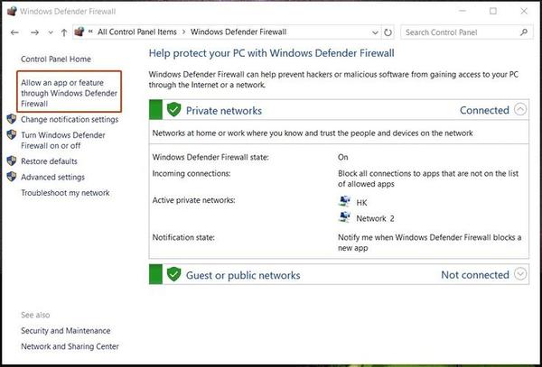
Task: Click the green shield beside Guest or public networks
Action: pyautogui.click(x=173, y=274)
